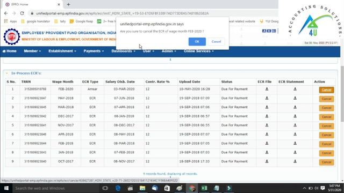Click the font size adjustment buttons
Screen dimensions: 344x193
[x=269, y=31]
